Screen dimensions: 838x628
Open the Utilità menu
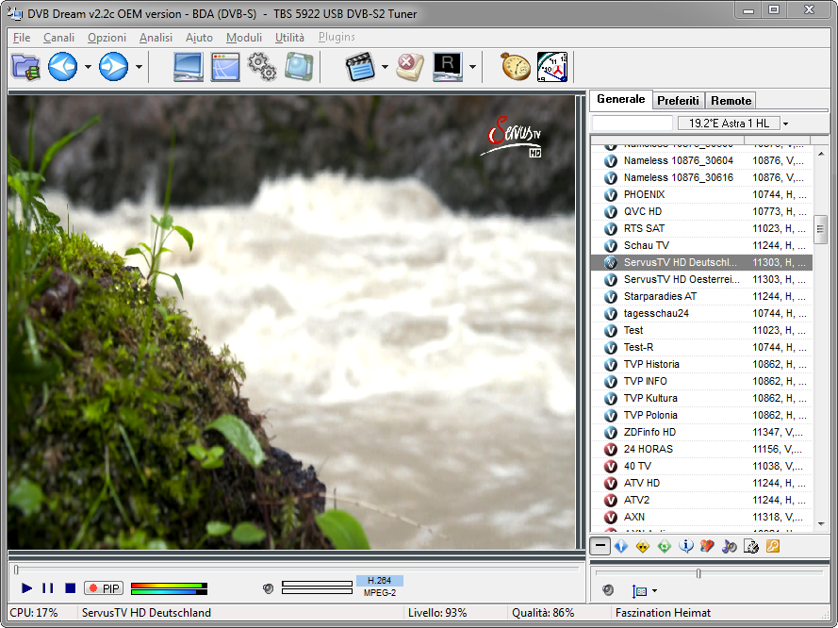tap(289, 38)
